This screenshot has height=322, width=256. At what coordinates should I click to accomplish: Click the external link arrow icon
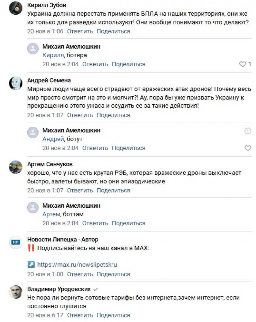click(x=31, y=265)
